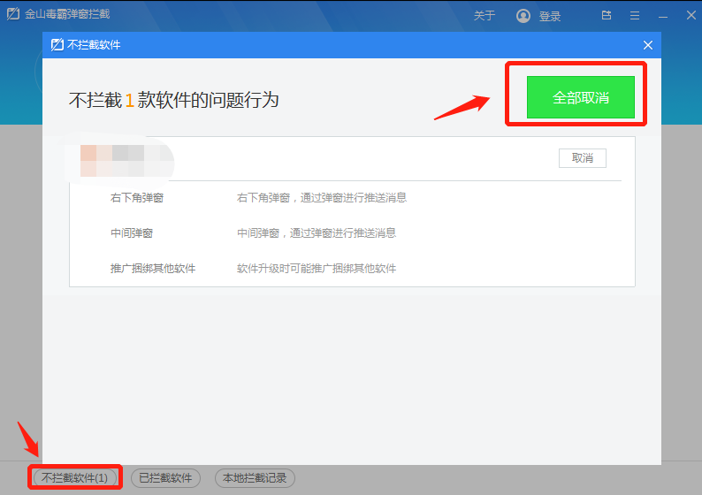This screenshot has width=702, height=495.
Task: Open 本地拦截记录 records
Action: 254,477
